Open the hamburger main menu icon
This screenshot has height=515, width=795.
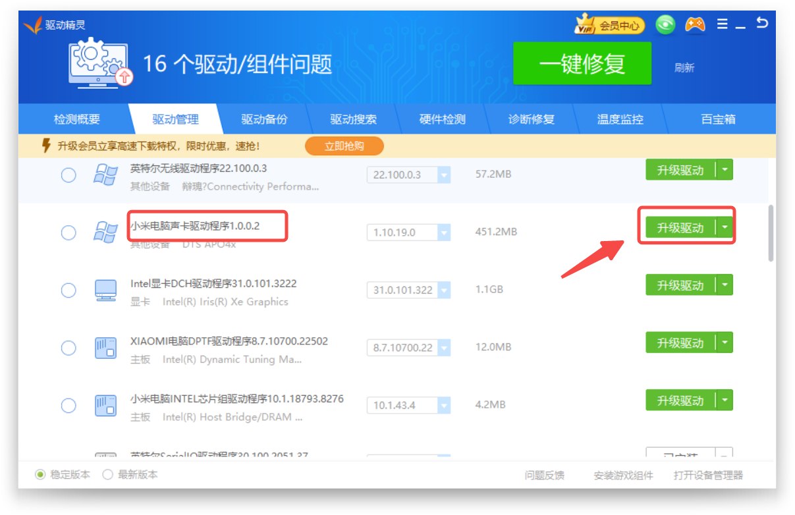[x=722, y=24]
